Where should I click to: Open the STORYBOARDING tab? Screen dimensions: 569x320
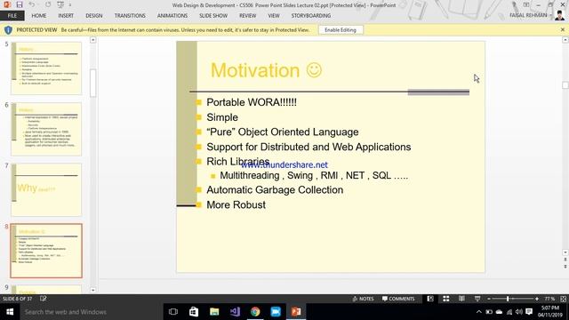[310, 16]
